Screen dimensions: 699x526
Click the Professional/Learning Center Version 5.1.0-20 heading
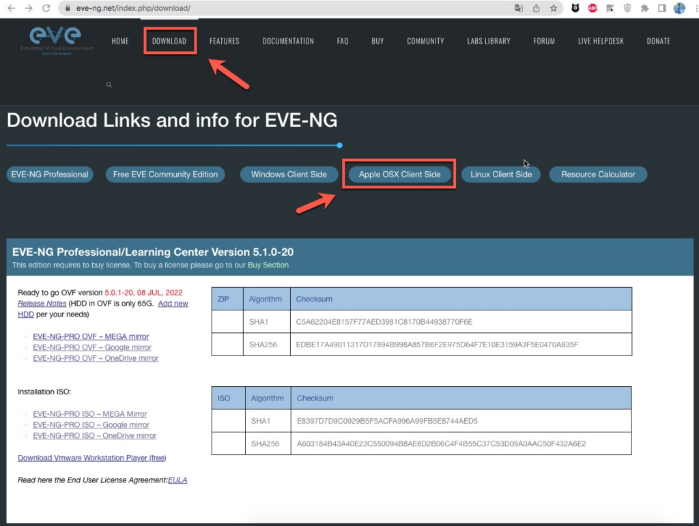[x=153, y=252]
